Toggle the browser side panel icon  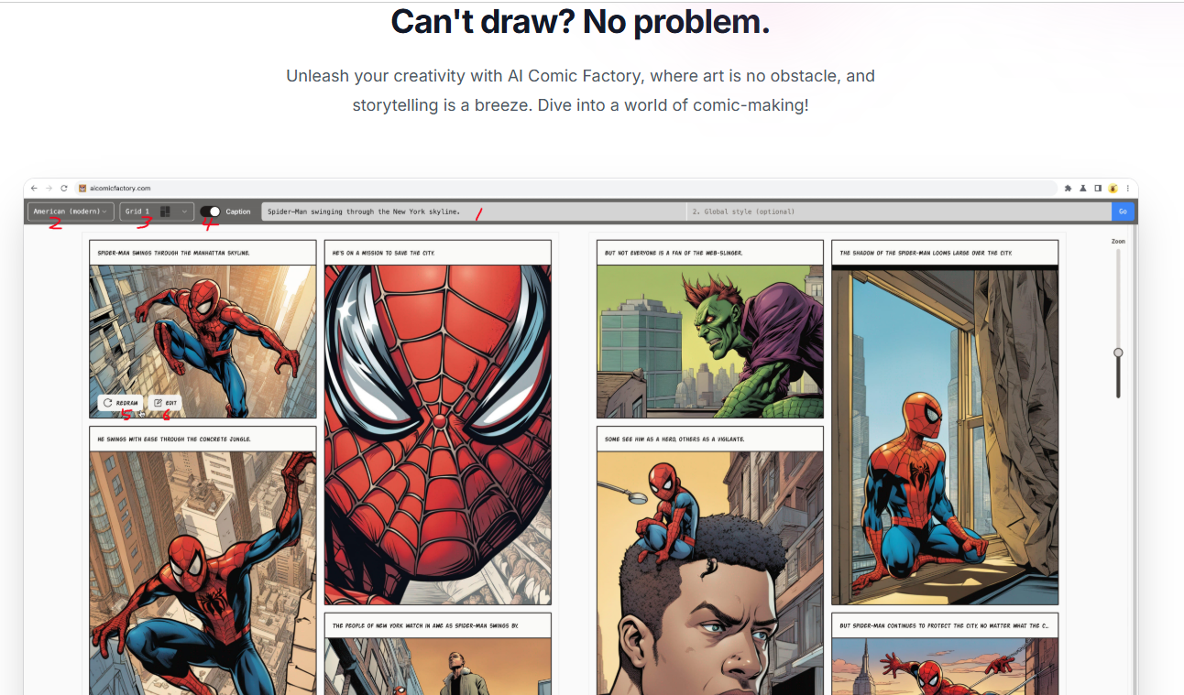click(1097, 188)
